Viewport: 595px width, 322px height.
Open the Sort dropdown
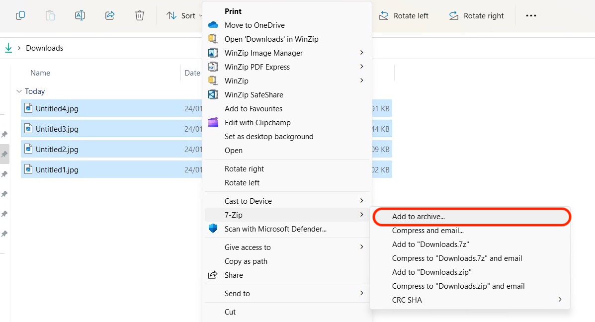tap(184, 15)
